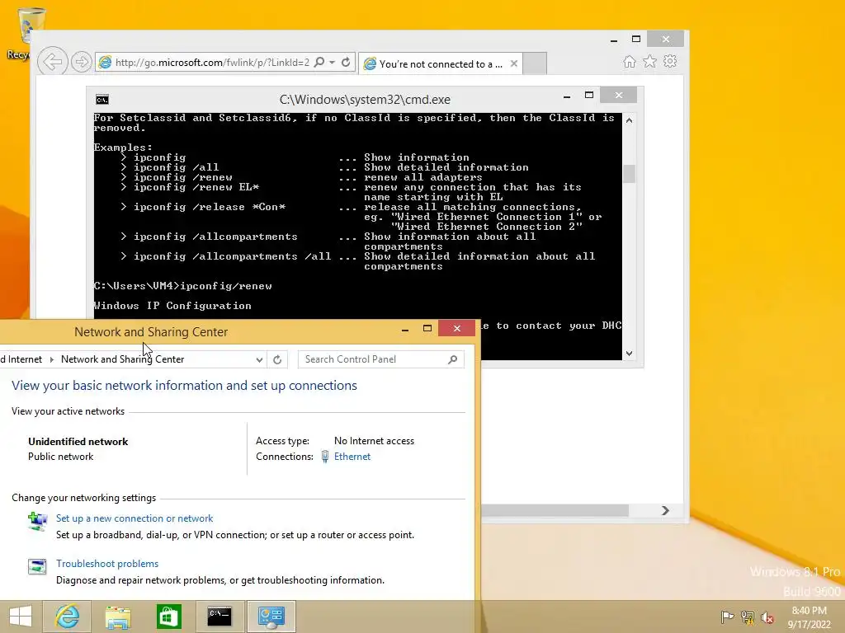Click the cmd vertical scrollbar thumb
Image resolution: width=845 pixels, height=633 pixels.
pyautogui.click(x=629, y=174)
